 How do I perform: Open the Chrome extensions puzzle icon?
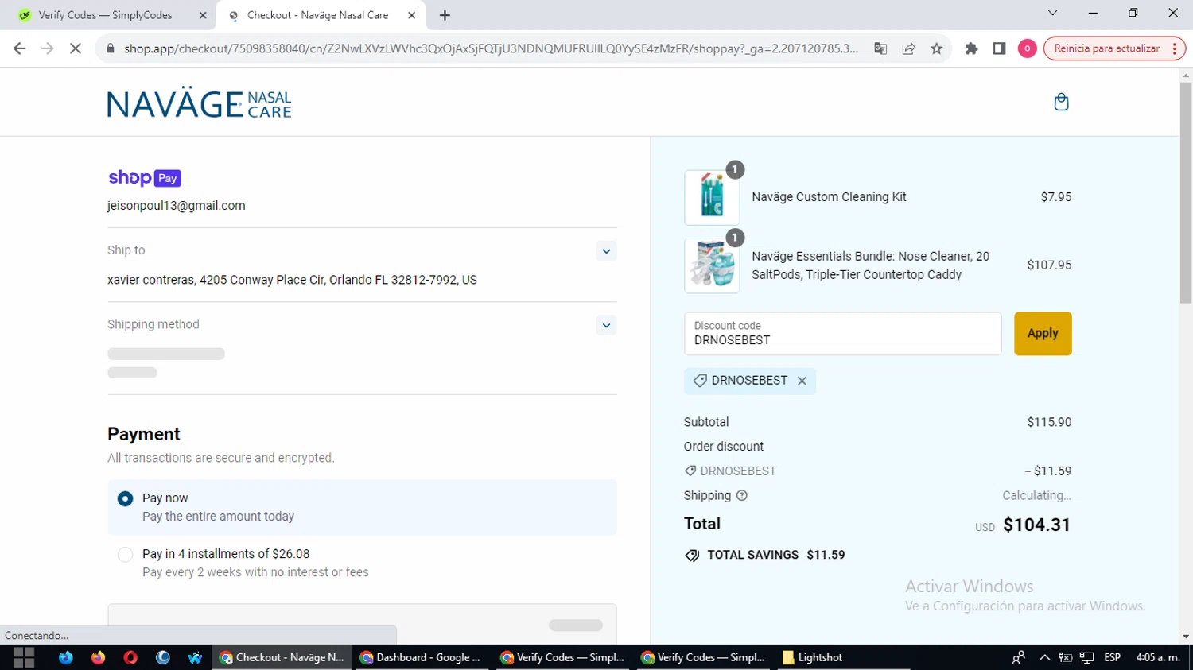971,48
